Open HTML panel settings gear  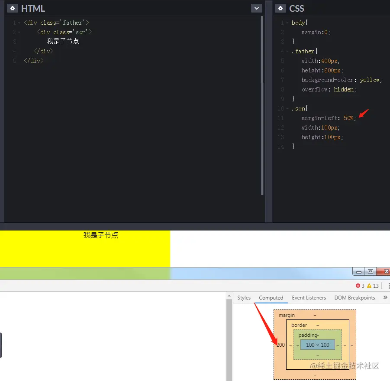click(x=13, y=9)
